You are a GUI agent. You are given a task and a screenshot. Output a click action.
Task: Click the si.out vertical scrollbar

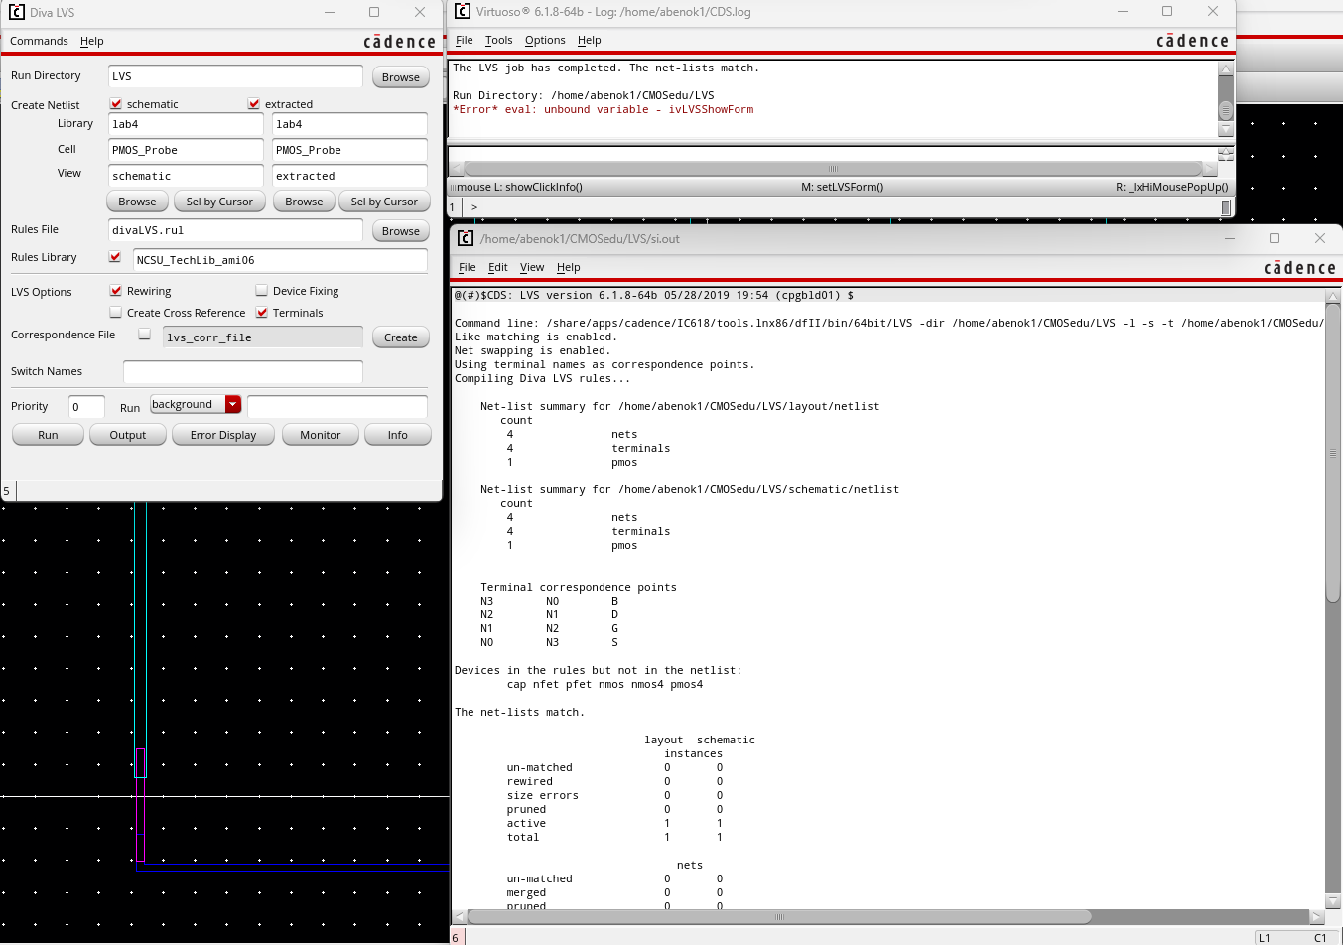click(1333, 453)
